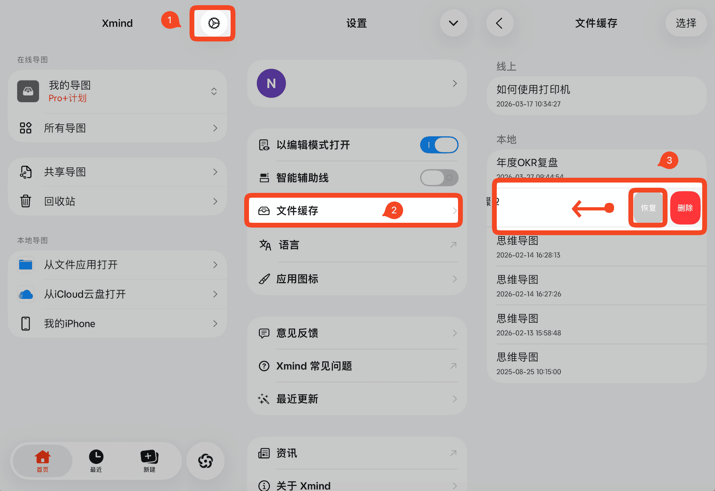This screenshot has height=491, width=715.
Task: Open the AI swirl button at bottom
Action: click(x=205, y=461)
